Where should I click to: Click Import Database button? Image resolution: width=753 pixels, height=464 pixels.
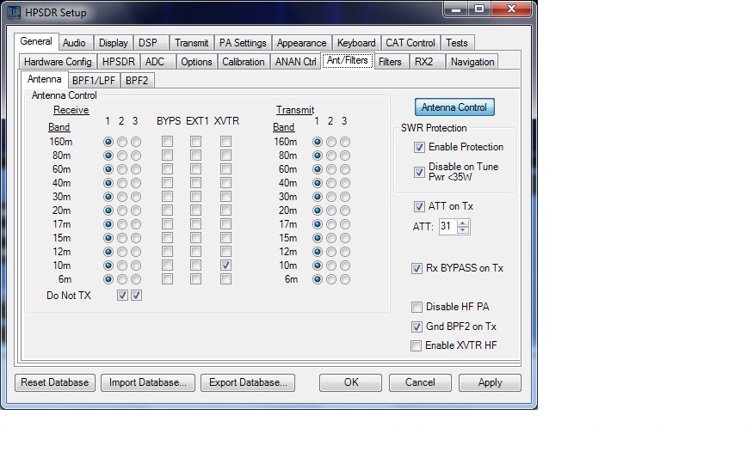pos(148,382)
